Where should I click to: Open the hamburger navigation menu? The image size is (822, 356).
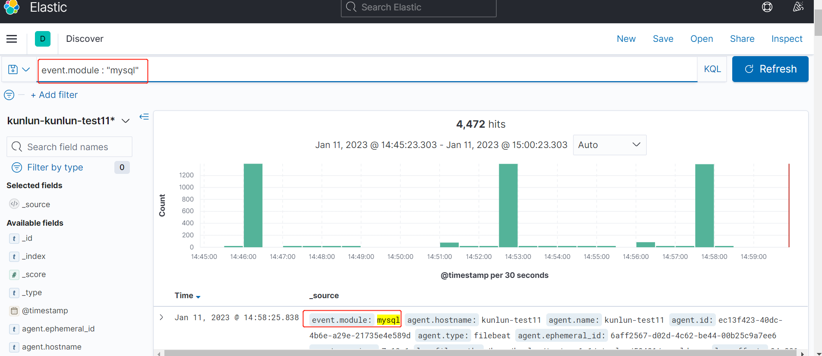(12, 39)
